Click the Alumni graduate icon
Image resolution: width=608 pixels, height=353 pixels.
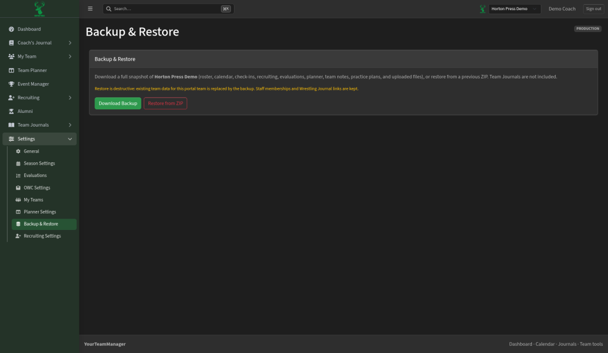point(11,111)
